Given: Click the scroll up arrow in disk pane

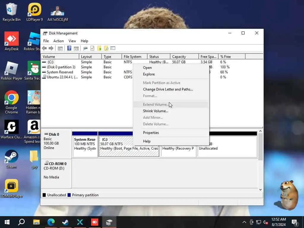Looking at the screenshot, I should coord(260,131).
